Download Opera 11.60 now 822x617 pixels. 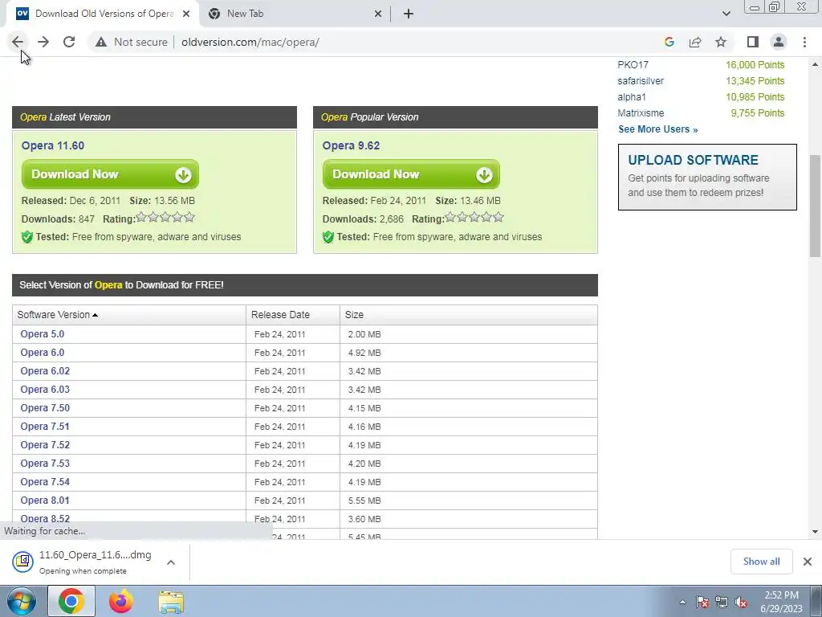(x=110, y=174)
